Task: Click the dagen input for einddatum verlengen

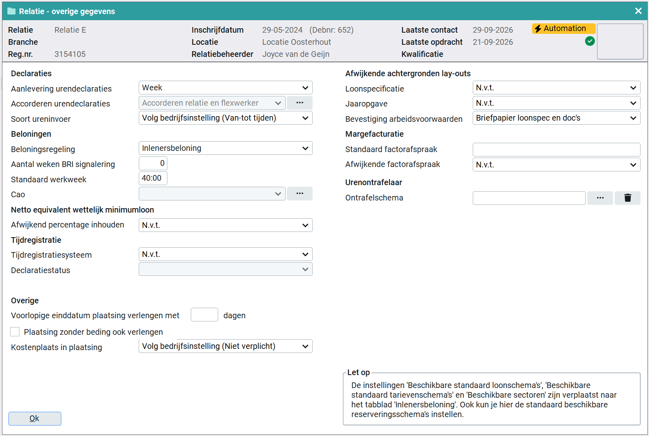Action: 205,315
